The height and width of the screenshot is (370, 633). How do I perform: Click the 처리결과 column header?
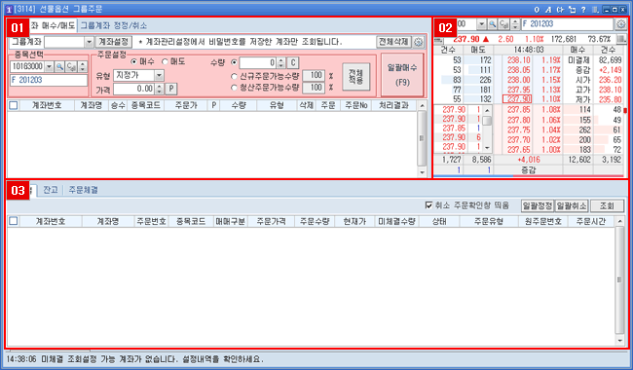pyautogui.click(x=393, y=105)
